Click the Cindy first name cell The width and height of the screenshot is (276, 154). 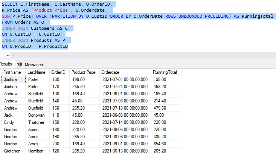click(14, 122)
